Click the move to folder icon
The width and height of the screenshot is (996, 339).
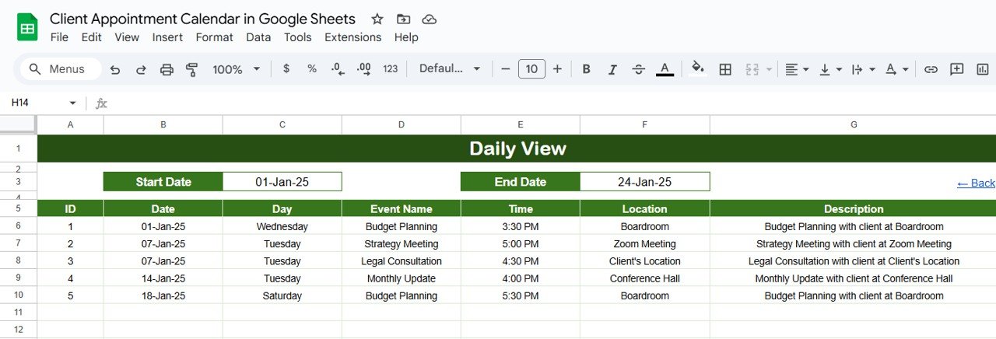click(x=403, y=19)
